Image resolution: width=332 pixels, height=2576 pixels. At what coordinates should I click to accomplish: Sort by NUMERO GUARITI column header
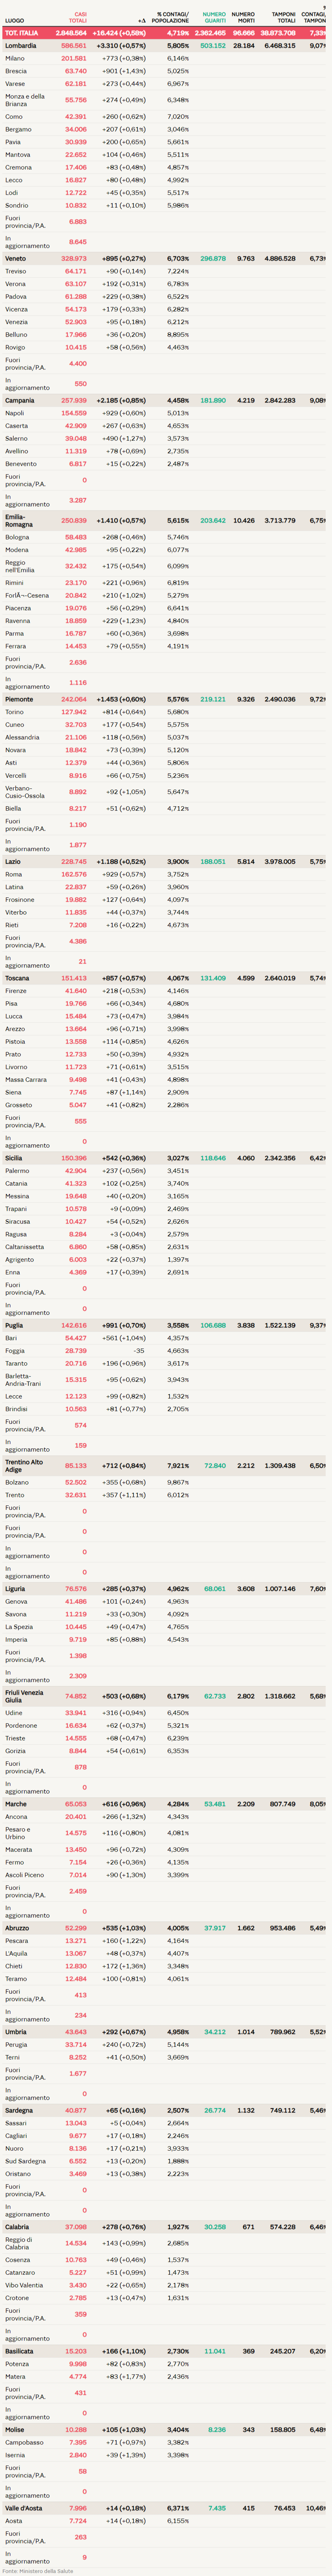(214, 18)
